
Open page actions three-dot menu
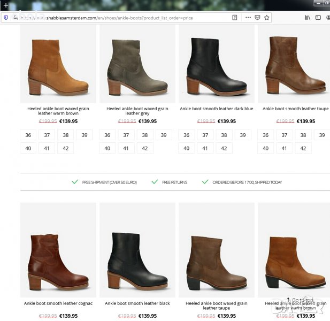(x=248, y=18)
